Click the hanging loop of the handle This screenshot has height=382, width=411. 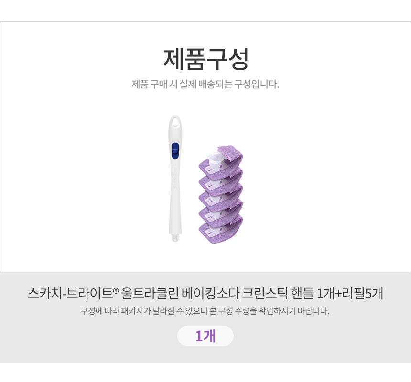coord(175,122)
